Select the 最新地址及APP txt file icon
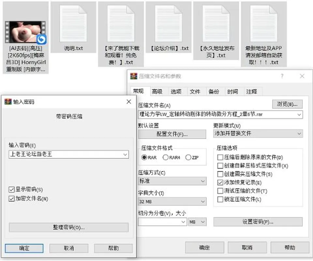The height and width of the screenshot is (261, 313). [x=264, y=23]
